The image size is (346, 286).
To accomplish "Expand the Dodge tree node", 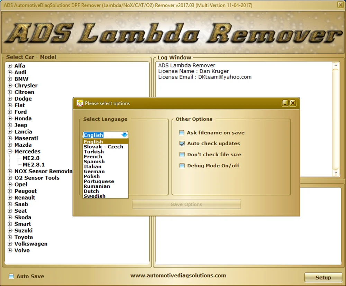I will click(x=9, y=99).
